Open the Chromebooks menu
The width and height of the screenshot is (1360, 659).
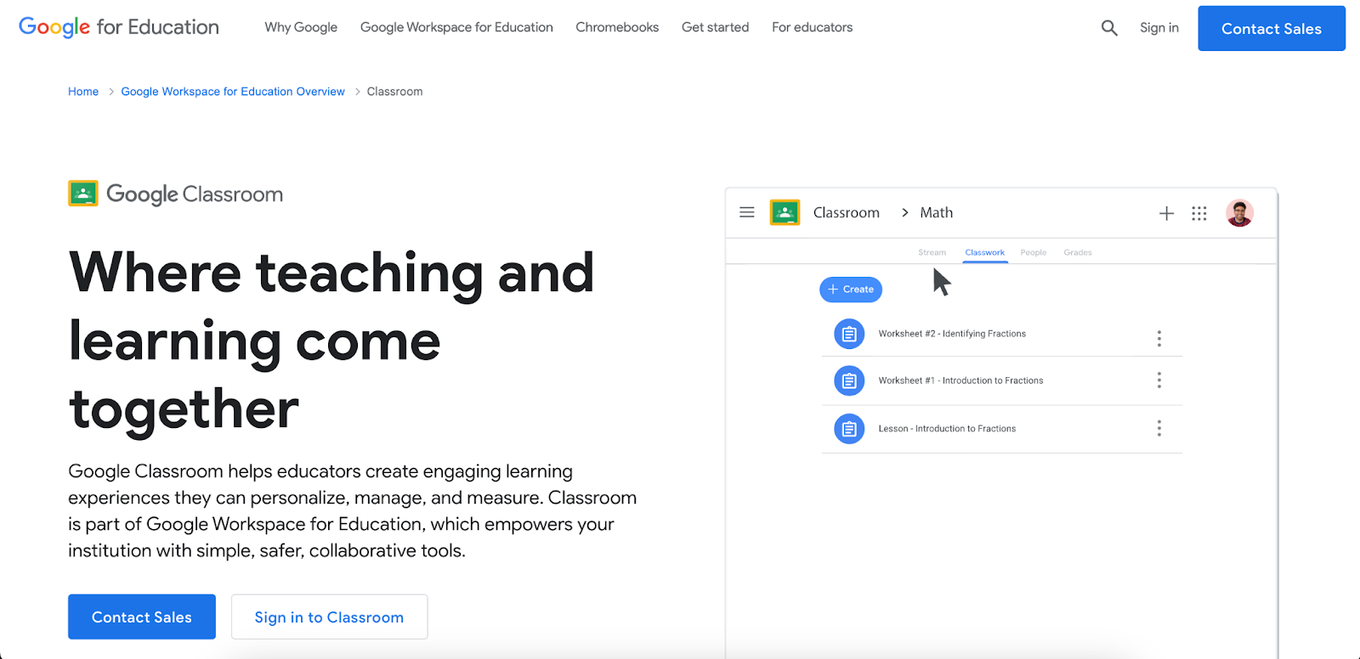pyautogui.click(x=617, y=27)
